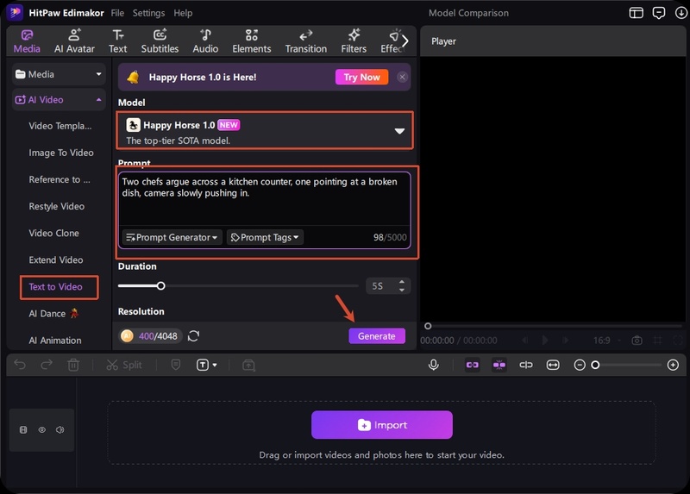Expand the Media sidebar dropdown
Image resolution: width=690 pixels, height=494 pixels.
coord(59,74)
